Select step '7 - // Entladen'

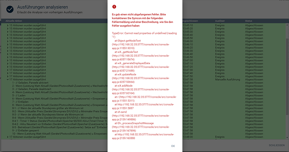(x=20, y=102)
